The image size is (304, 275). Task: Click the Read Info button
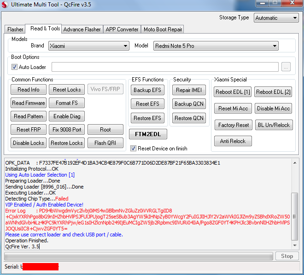click(x=29, y=90)
